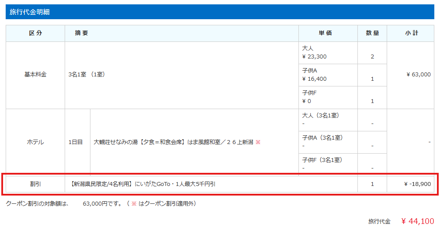The height and width of the screenshot is (237, 440).
Task: Click quantity 1 in the 子供A ¥ 16,400 row
Action: click(372, 79)
